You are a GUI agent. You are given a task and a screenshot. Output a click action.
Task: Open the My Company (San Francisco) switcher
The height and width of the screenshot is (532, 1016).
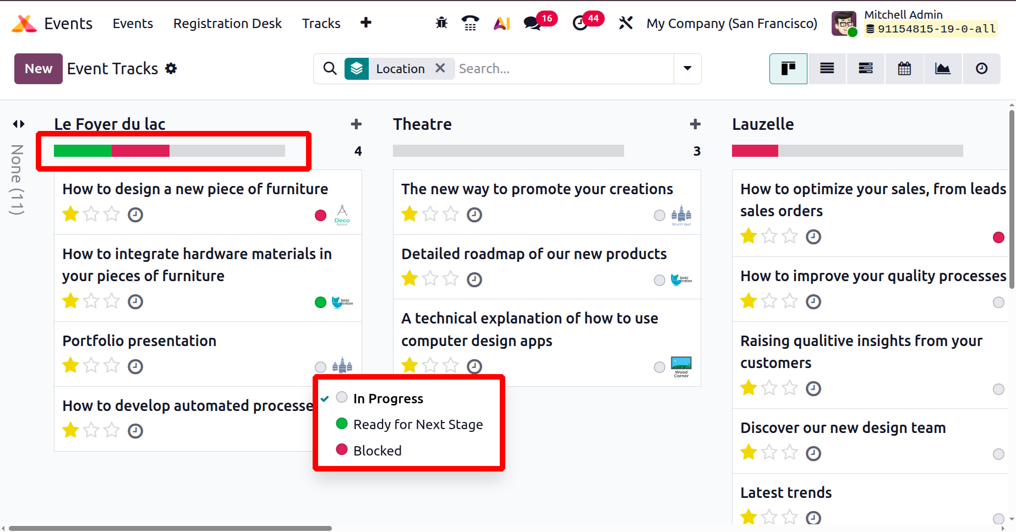[x=731, y=23]
